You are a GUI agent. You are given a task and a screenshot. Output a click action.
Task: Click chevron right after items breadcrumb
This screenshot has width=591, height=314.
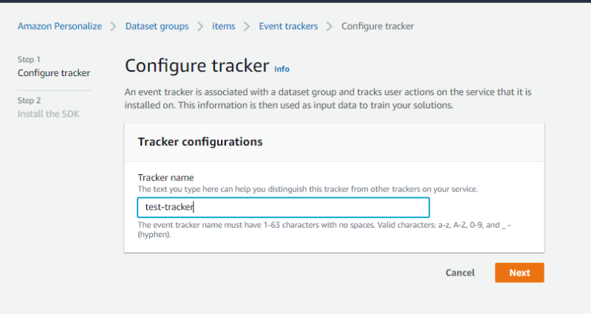click(x=247, y=27)
